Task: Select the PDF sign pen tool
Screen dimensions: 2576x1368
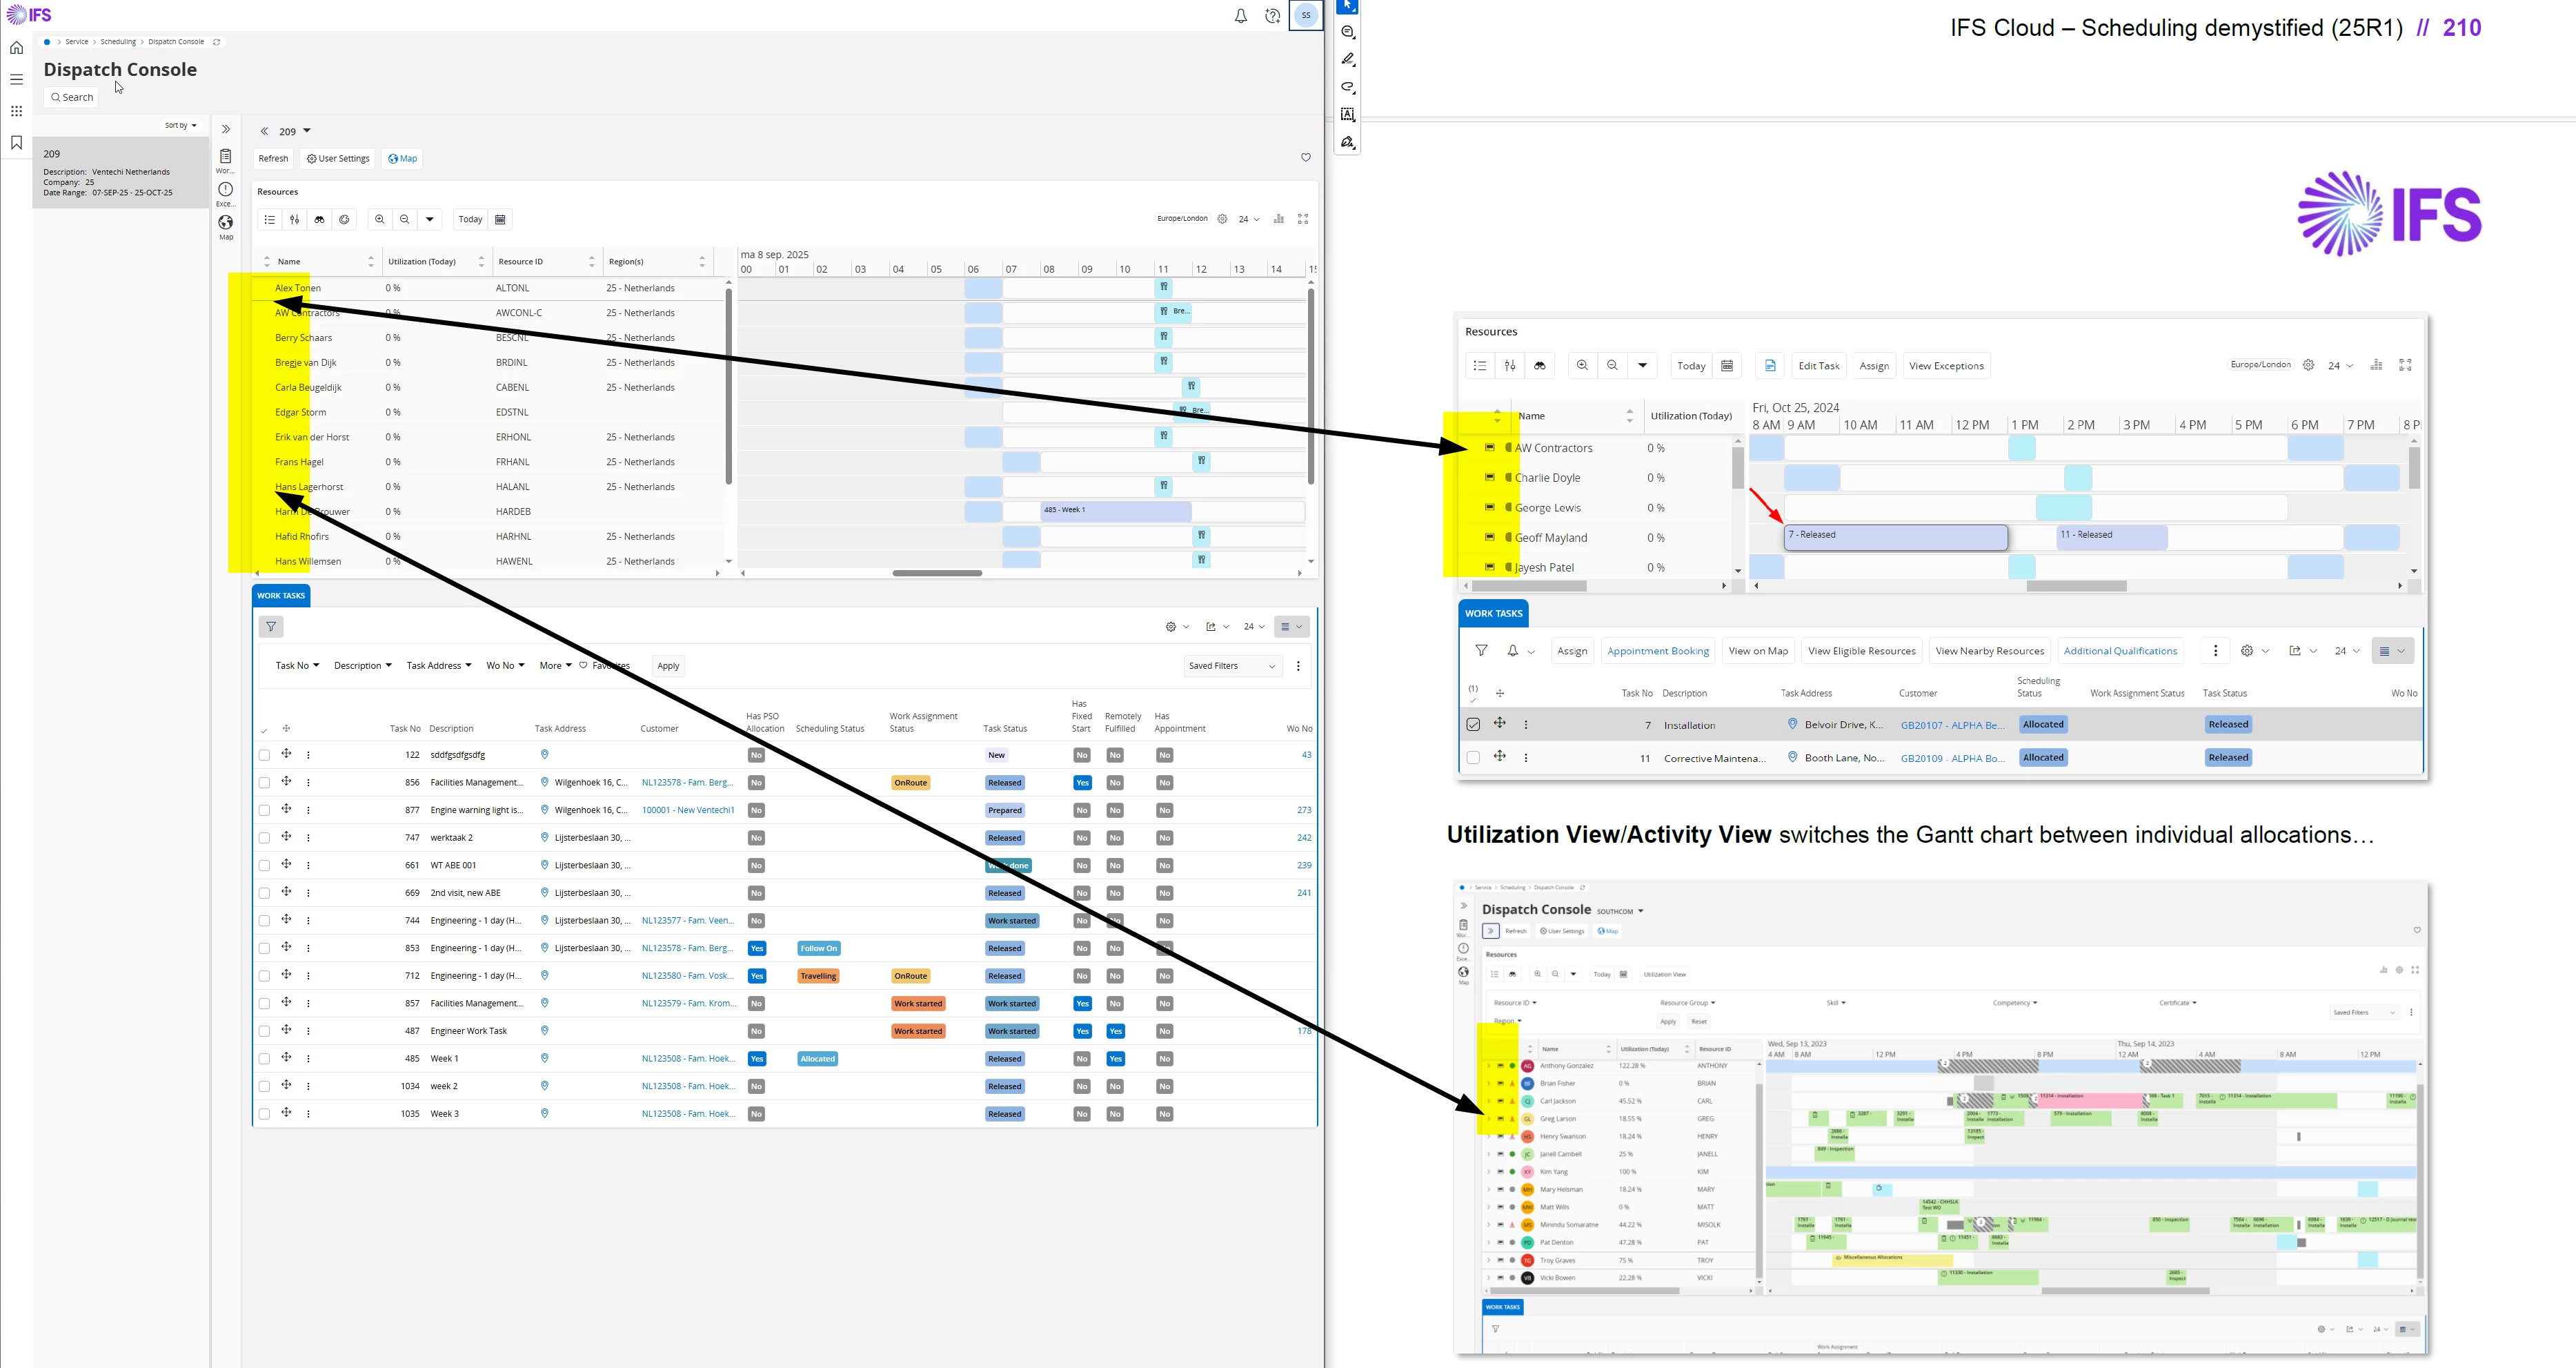Action: coord(1348,142)
